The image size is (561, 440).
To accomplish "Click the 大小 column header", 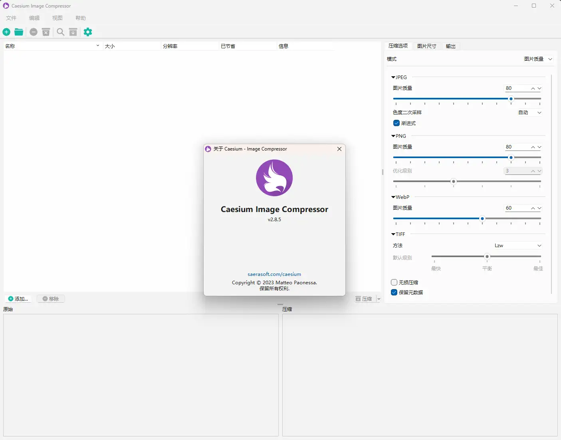I will 132,46.
